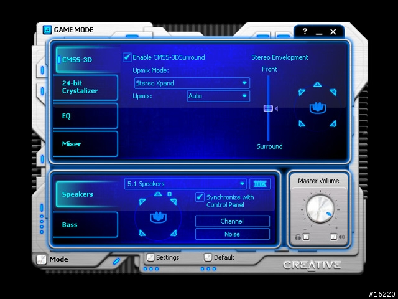The height and width of the screenshot is (299, 398).
Task: Open the 5.1 Speakers configuration dropdown
Action: pos(185,184)
